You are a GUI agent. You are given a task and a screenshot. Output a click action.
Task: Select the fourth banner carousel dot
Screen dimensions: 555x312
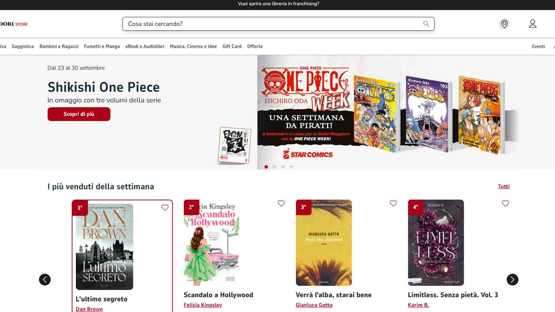(291, 167)
